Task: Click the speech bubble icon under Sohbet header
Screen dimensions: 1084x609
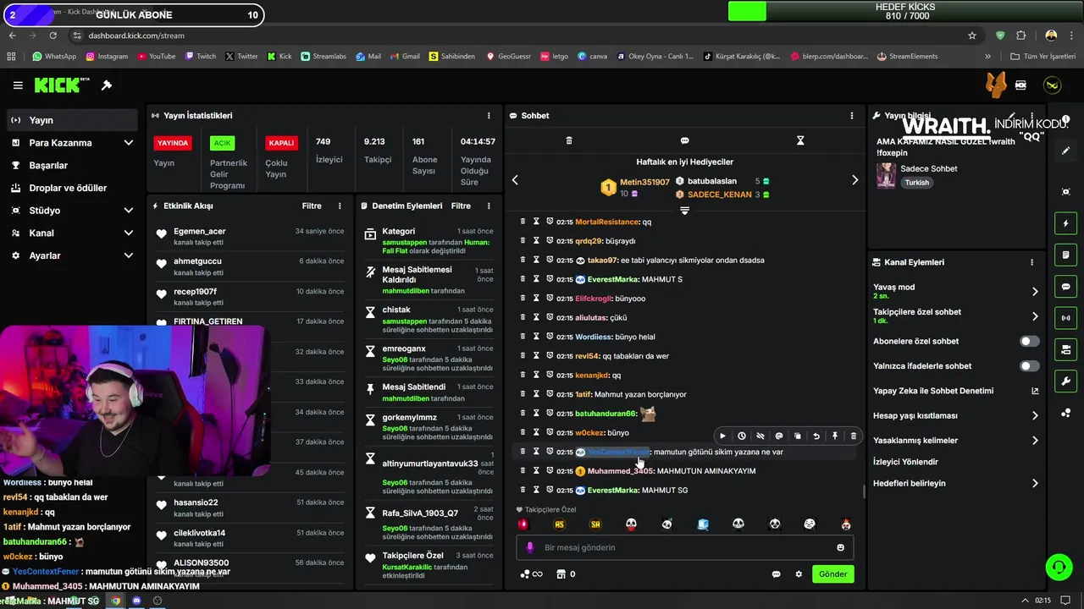Action: (684, 140)
